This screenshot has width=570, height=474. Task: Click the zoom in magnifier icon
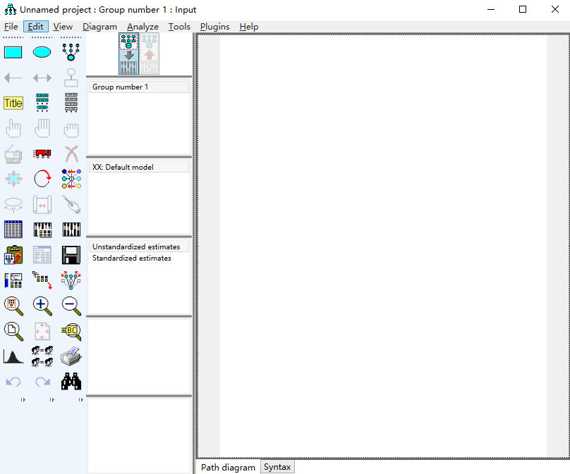[42, 306]
